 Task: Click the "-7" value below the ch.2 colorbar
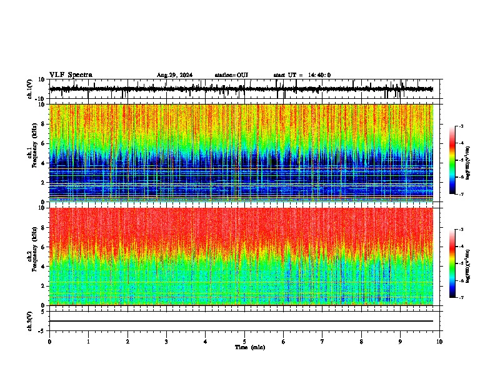click(x=461, y=298)
